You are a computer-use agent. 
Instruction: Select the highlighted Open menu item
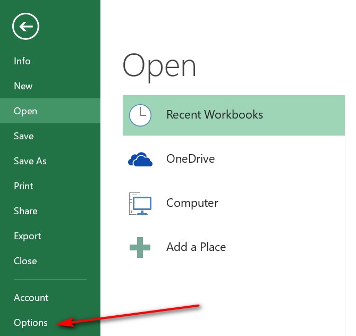click(26, 111)
